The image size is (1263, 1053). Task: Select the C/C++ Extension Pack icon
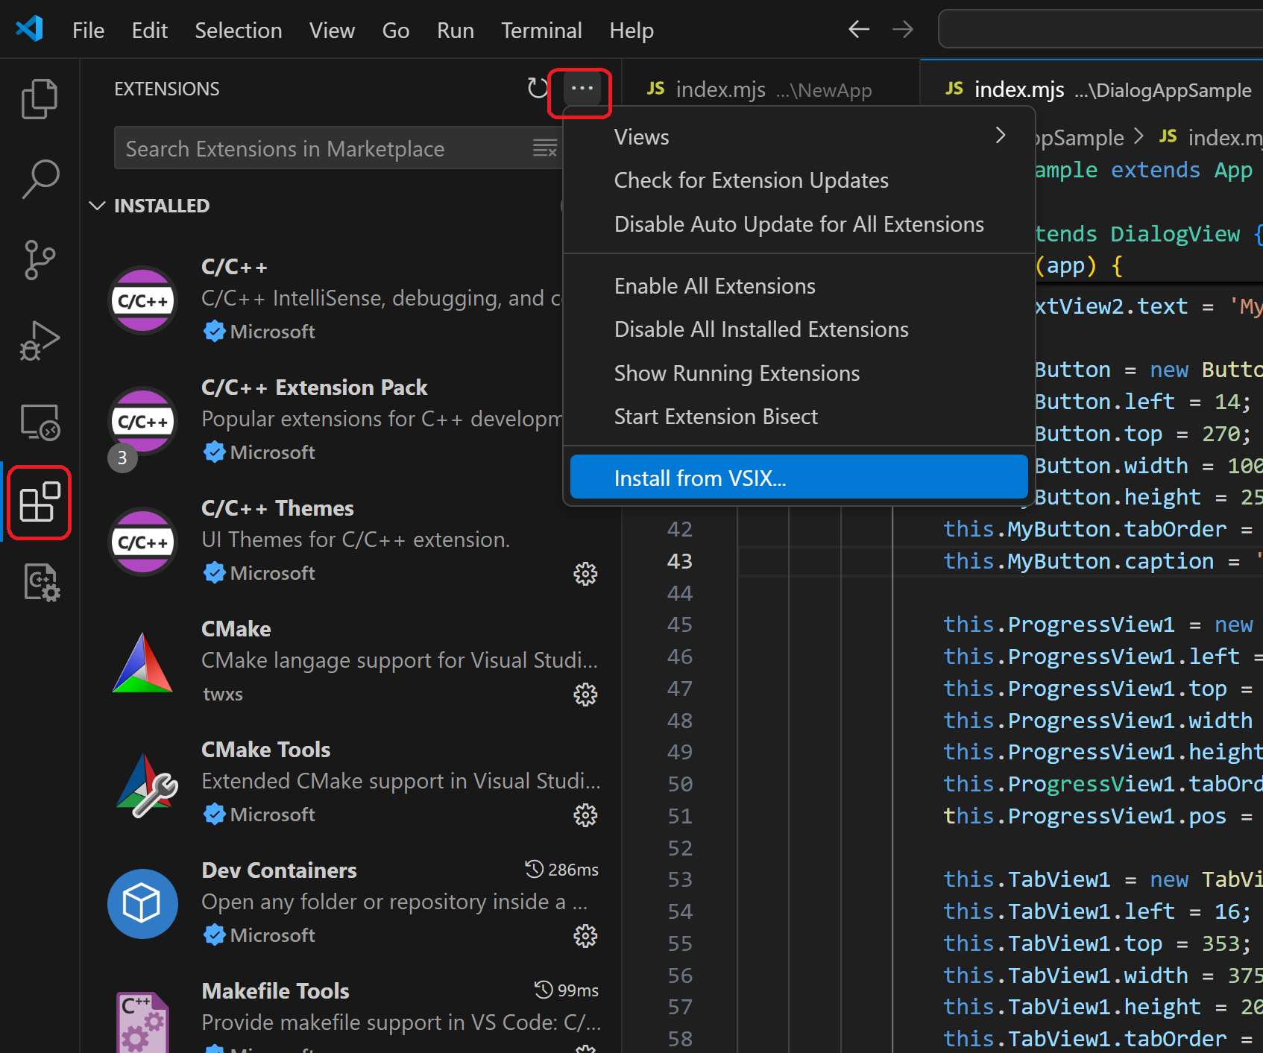142,421
